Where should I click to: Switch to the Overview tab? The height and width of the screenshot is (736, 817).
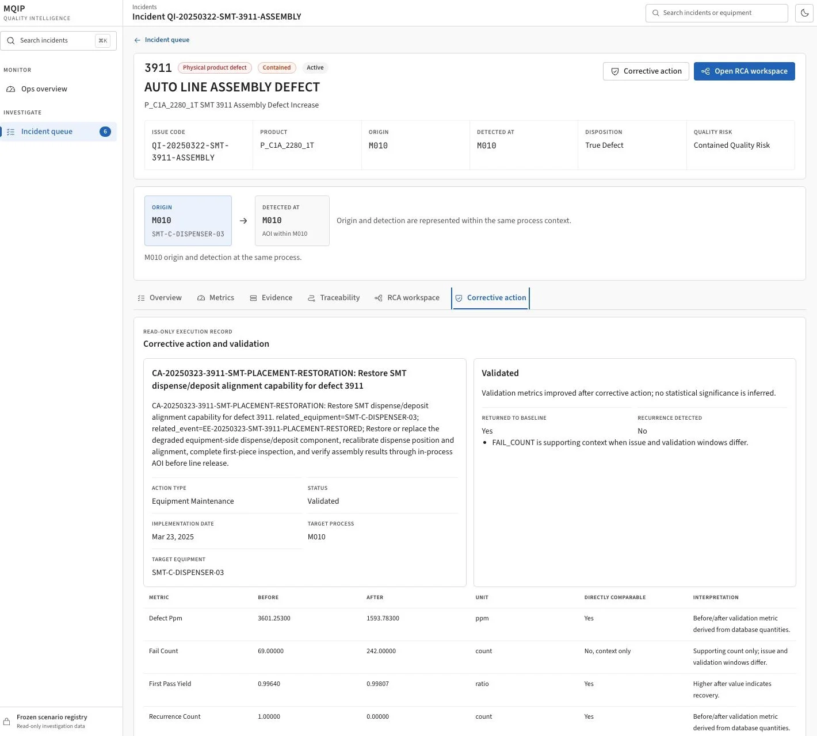click(x=159, y=298)
